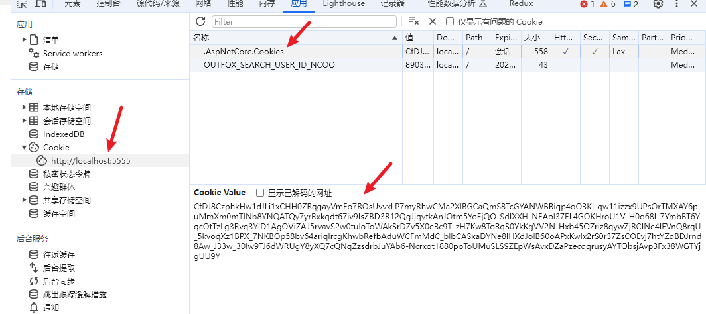Screen dimensions: 706x314
Task: Select the http://localhost:5555 cookie entry
Action: pyautogui.click(x=90, y=160)
